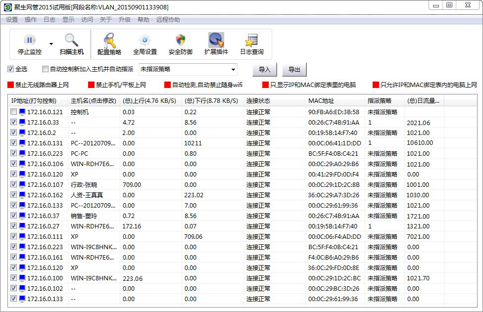Click the red swatch next to 禁止手机/平板上网
483x312 pixels.
coord(90,85)
